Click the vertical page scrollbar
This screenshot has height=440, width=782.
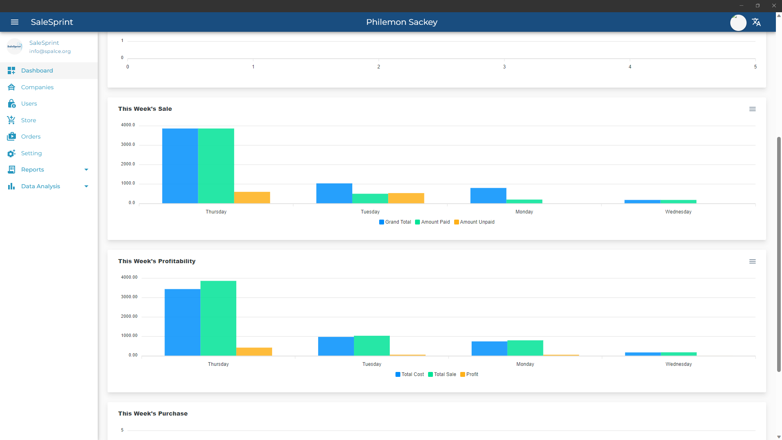(779, 254)
